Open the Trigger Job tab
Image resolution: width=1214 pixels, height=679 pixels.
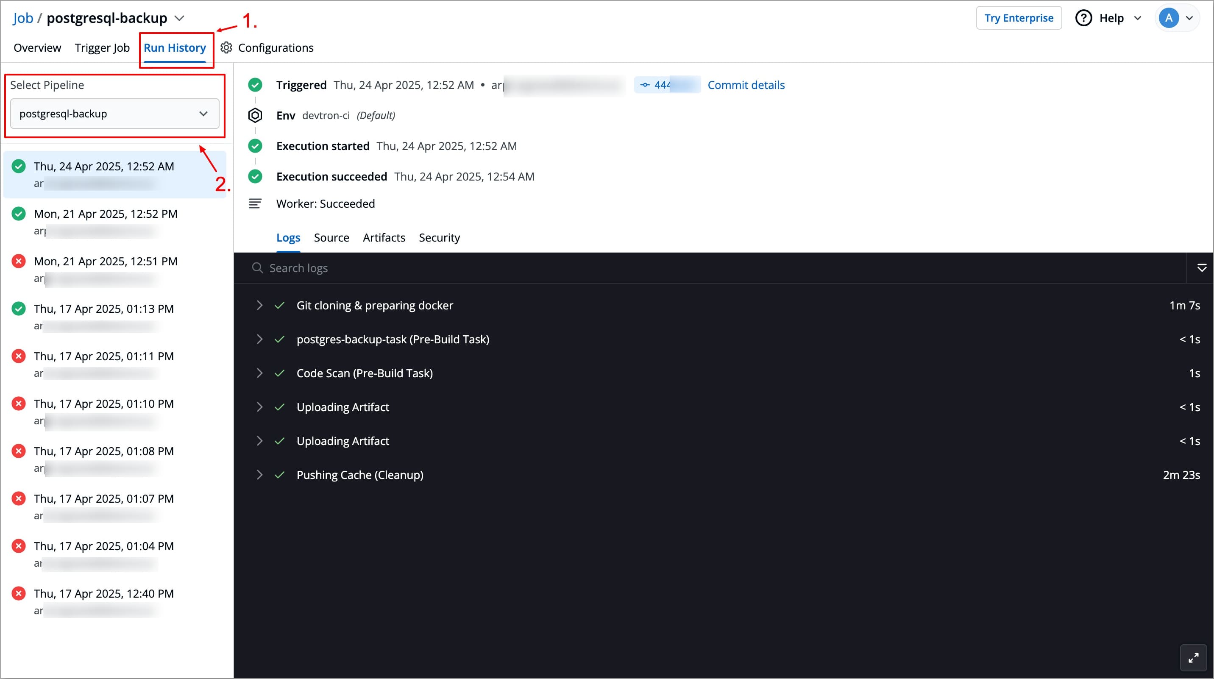(102, 47)
